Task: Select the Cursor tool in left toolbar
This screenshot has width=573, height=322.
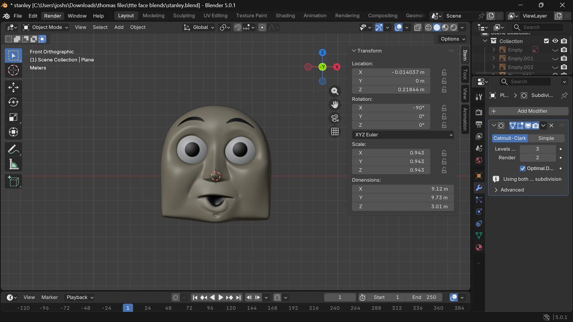Action: (13, 71)
